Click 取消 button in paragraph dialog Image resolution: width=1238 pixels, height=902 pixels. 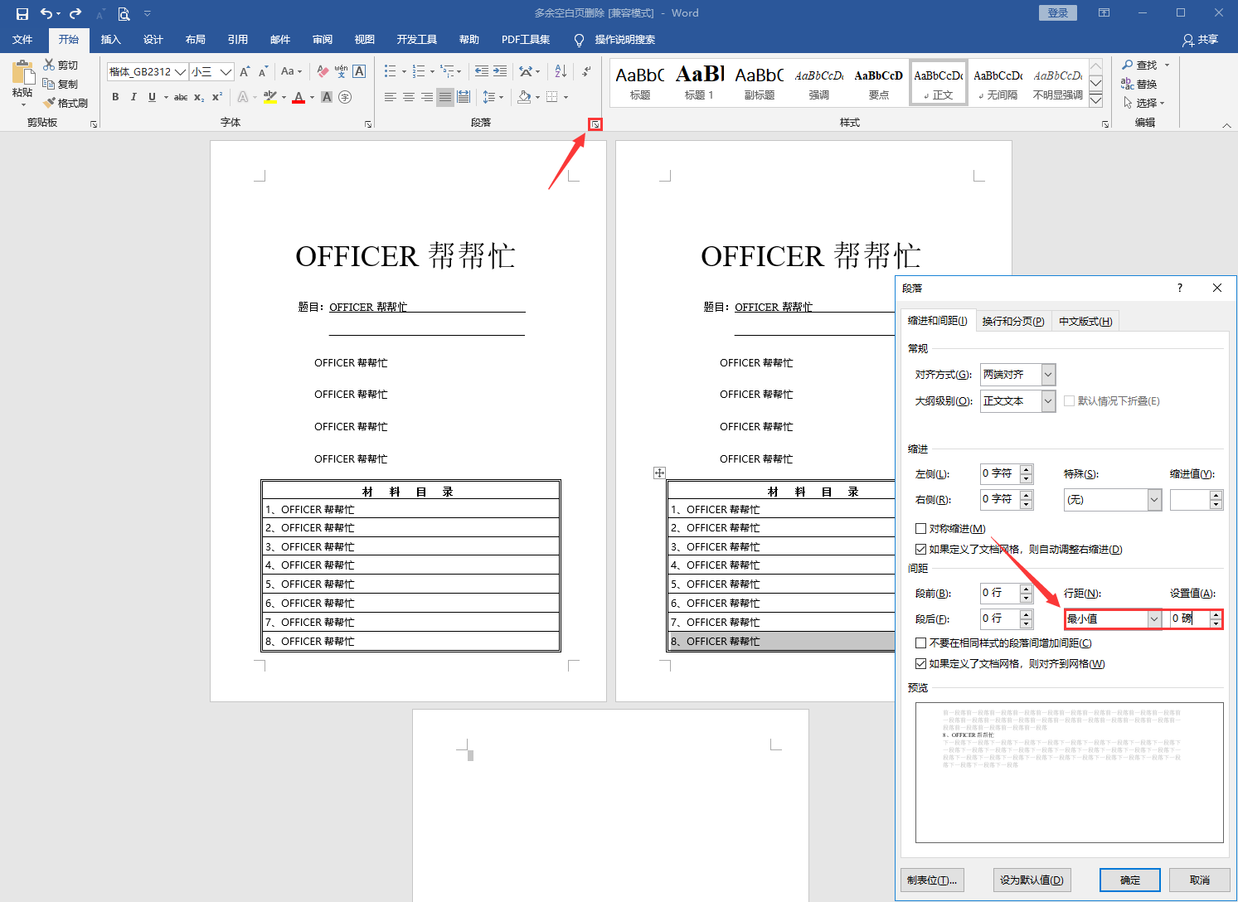coord(1199,880)
